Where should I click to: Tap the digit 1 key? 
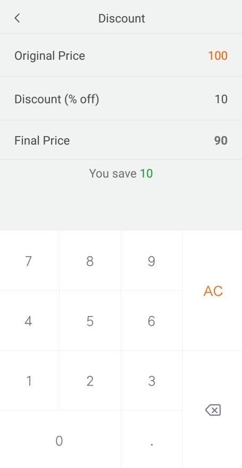pyautogui.click(x=29, y=381)
